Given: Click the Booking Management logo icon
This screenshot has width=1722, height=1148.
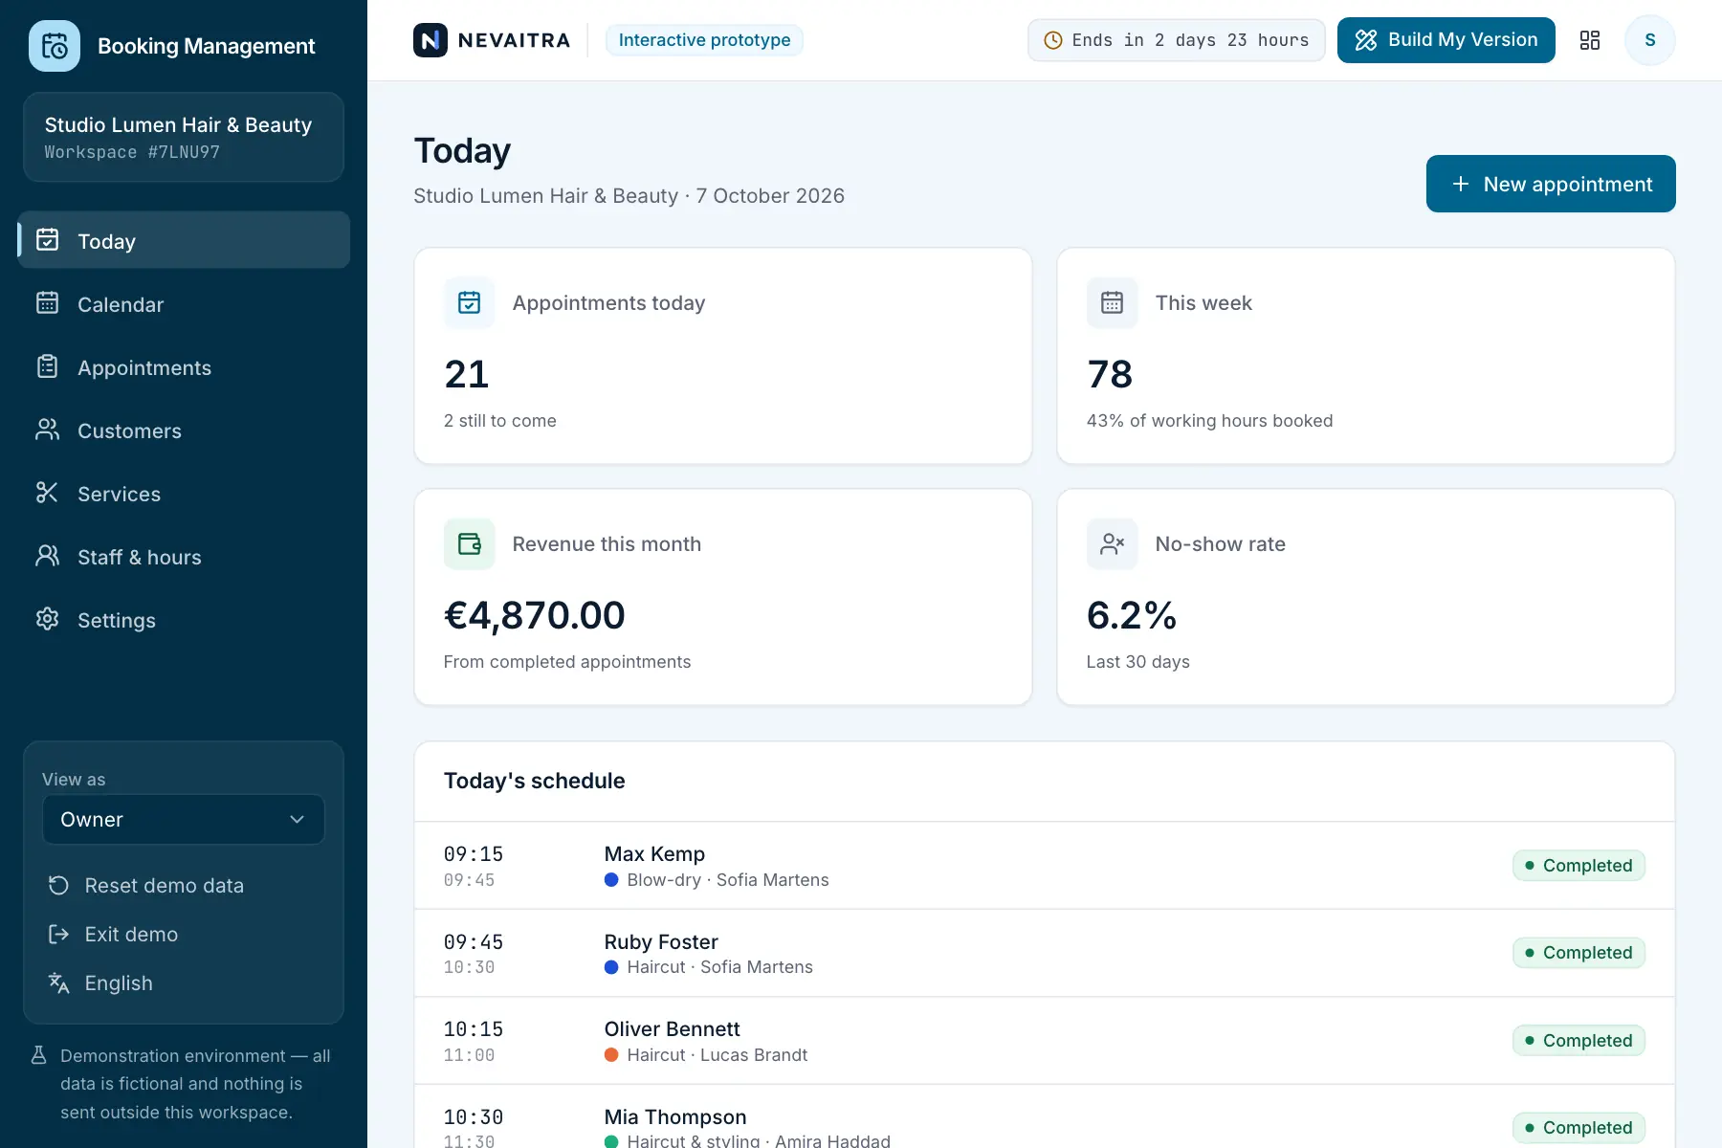Looking at the screenshot, I should pyautogui.click(x=55, y=46).
